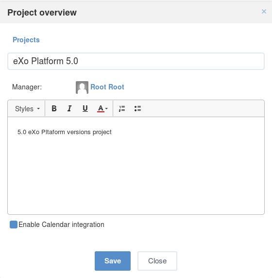Dismiss dialog with the X icon
Image resolution: width=272 pixels, height=278 pixels.
pos(264,12)
